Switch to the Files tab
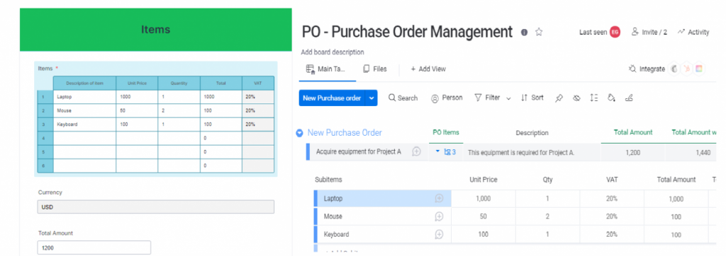 pos(374,69)
